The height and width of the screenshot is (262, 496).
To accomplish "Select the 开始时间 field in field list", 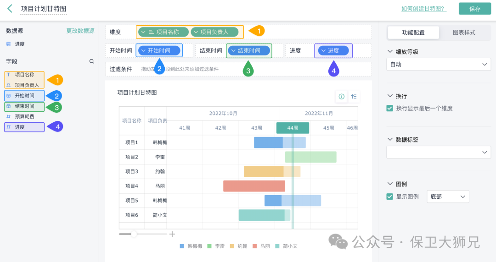I will pyautogui.click(x=24, y=96).
